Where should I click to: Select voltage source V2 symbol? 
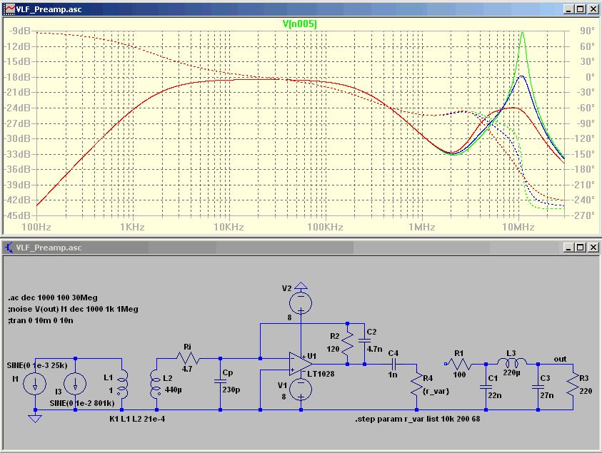tap(301, 302)
